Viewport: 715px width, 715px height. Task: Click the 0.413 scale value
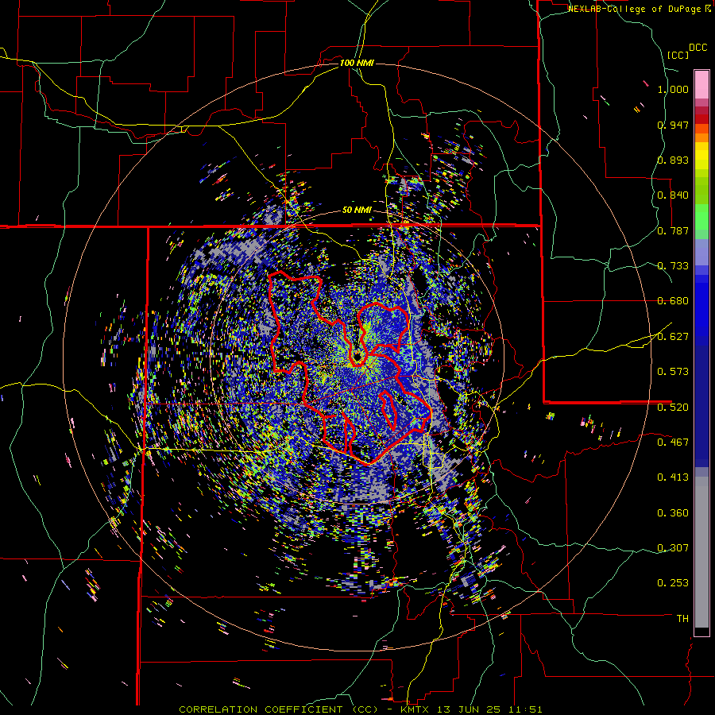673,477
